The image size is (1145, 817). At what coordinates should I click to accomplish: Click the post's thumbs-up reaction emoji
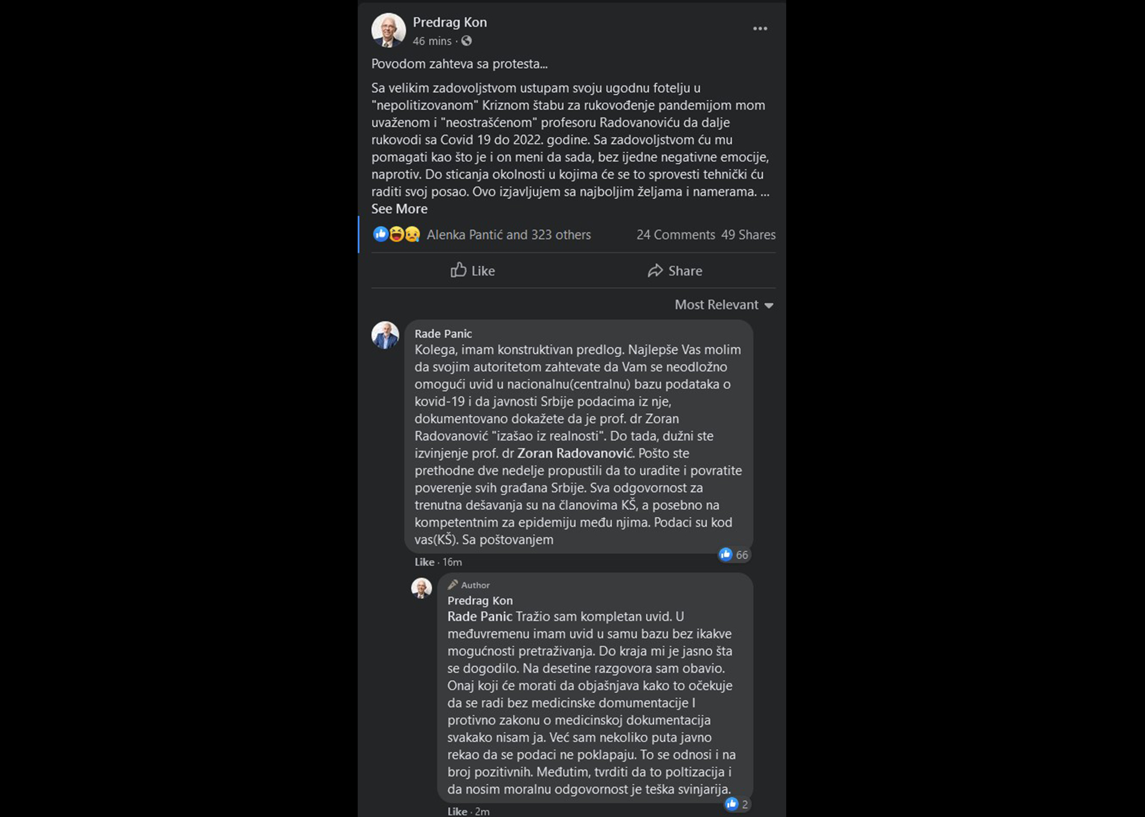(x=381, y=234)
